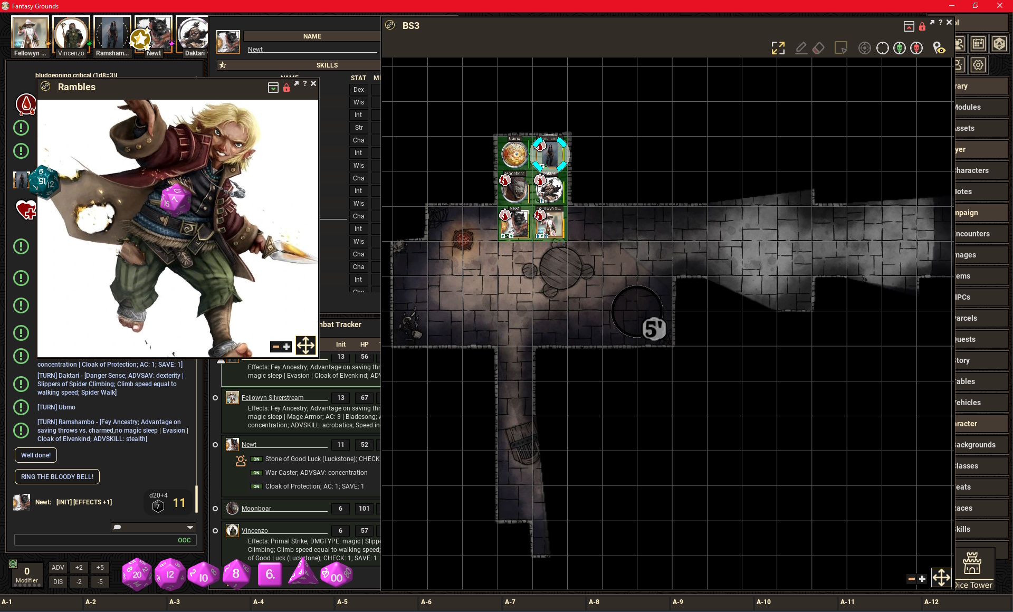Screen dimensions: 1013x612
Task: Pick up the purple d20 die
Action: click(137, 574)
